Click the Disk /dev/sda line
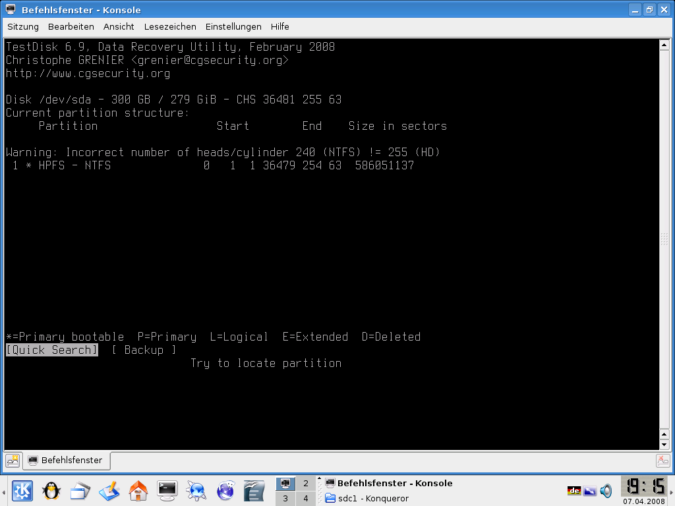This screenshot has height=506, width=675. pyautogui.click(x=173, y=99)
